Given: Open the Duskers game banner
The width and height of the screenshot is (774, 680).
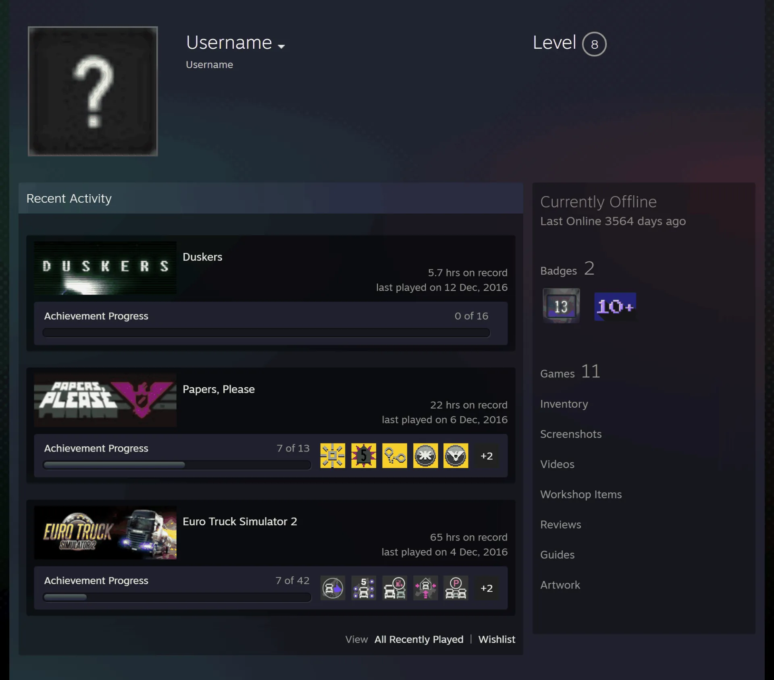Looking at the screenshot, I should point(105,268).
